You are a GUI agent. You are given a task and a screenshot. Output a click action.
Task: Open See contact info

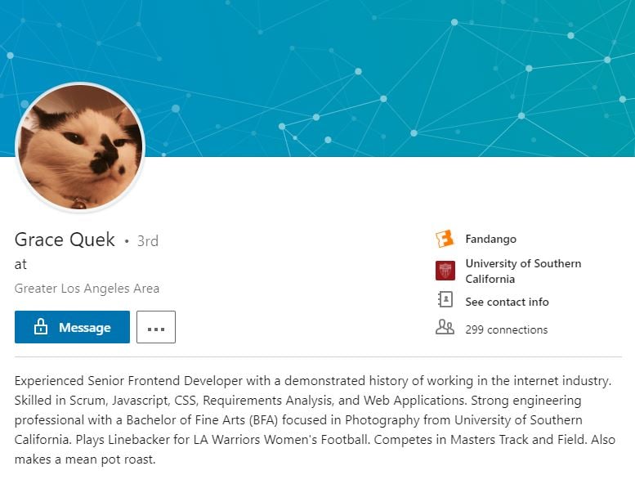(507, 302)
